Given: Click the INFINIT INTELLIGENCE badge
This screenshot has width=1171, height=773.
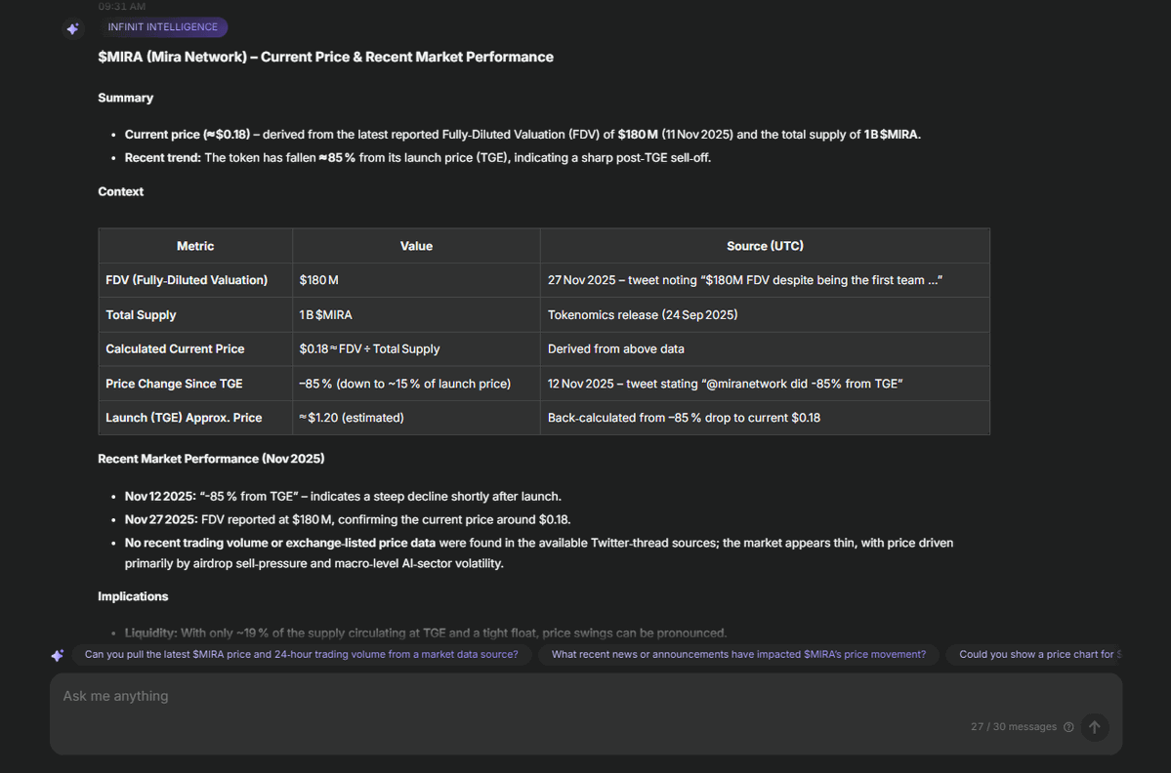Looking at the screenshot, I should (x=163, y=27).
